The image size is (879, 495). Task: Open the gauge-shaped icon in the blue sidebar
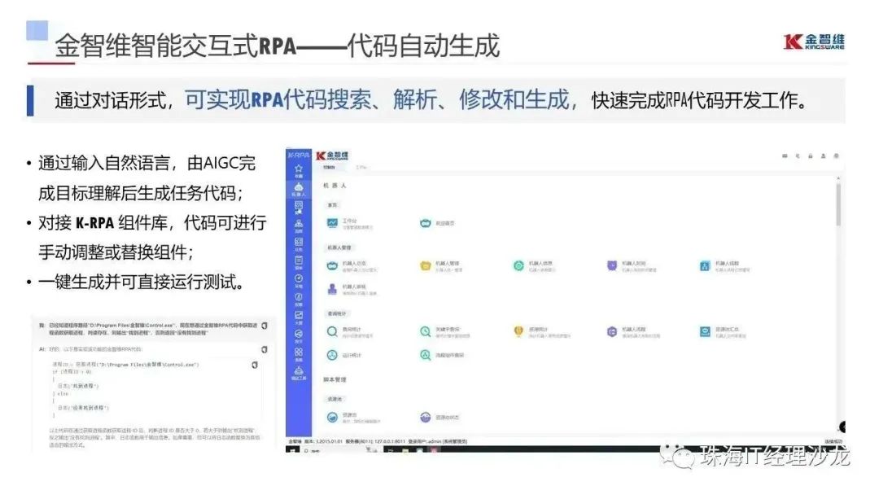pyautogui.click(x=298, y=280)
